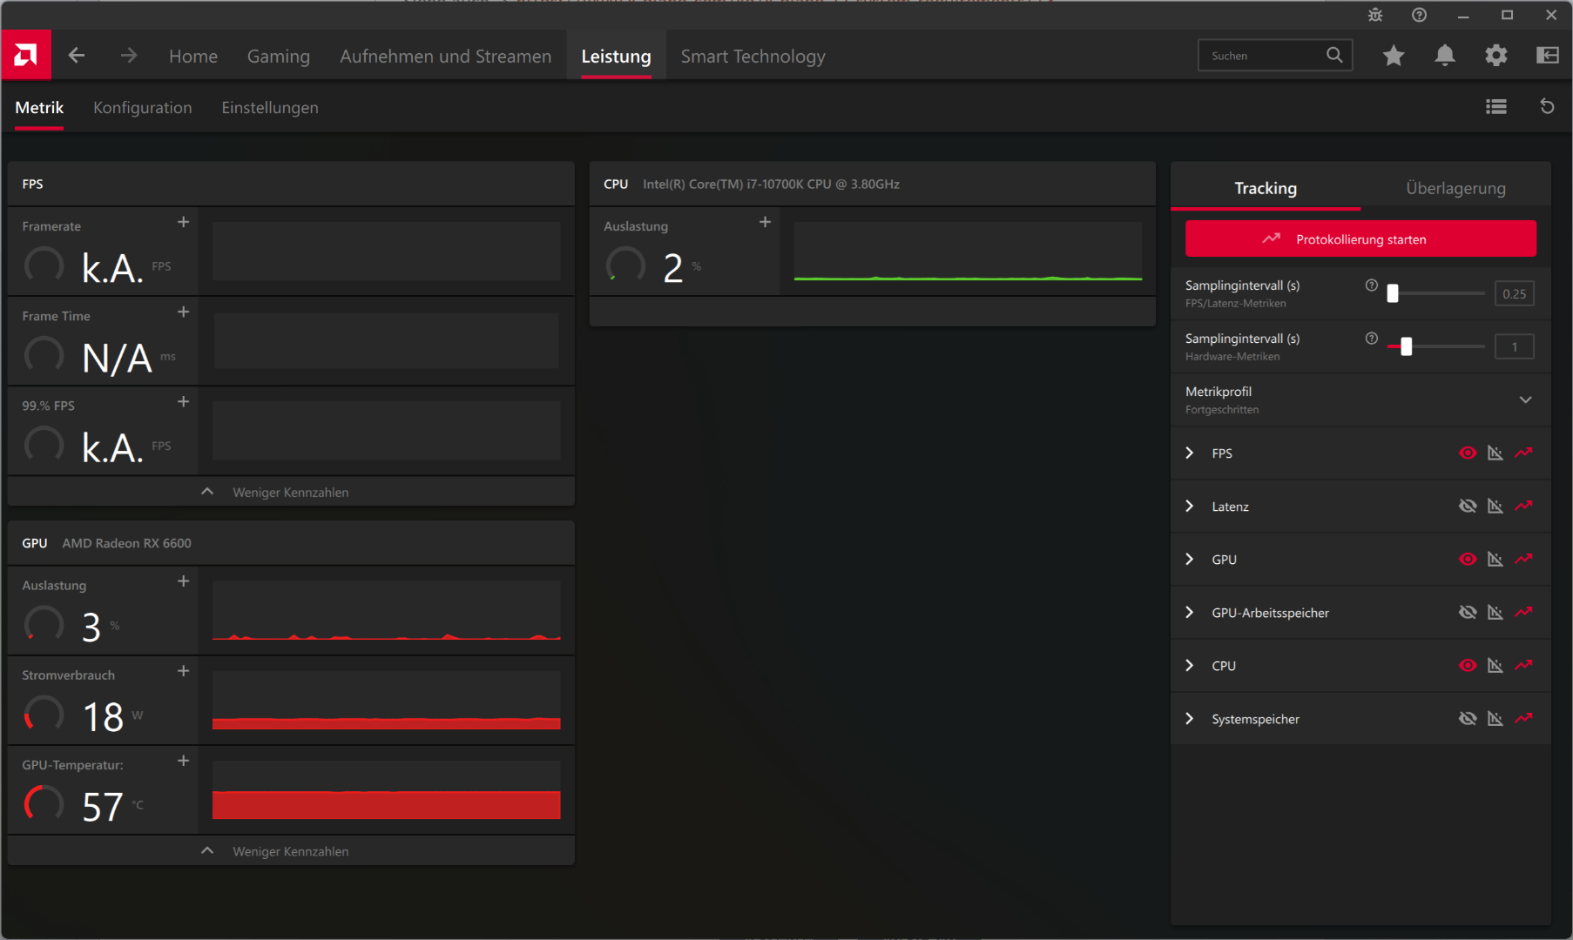Click the 0.25 sampling interval value box
Viewport: 1573px width, 940px height.
pos(1515,293)
